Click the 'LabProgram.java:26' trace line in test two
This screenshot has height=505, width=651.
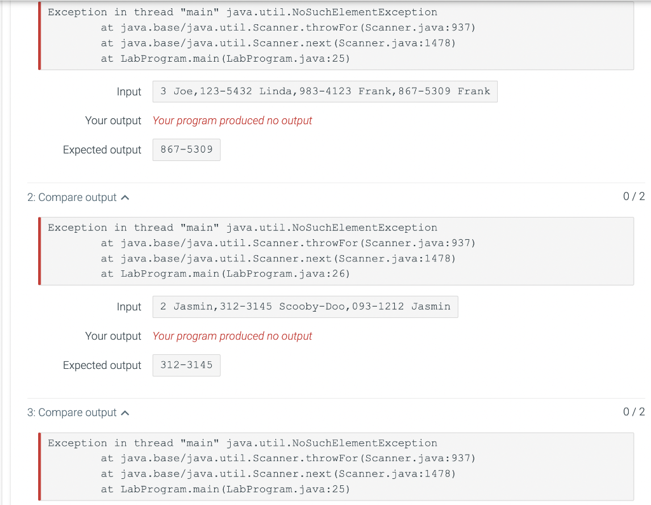(x=226, y=273)
